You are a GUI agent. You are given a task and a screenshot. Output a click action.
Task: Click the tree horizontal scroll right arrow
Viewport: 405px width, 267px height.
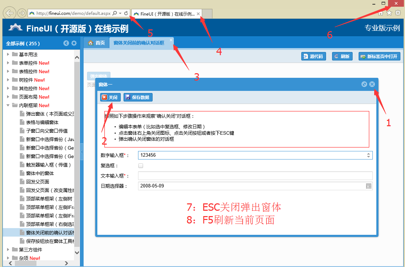pyautogui.click(x=67, y=263)
